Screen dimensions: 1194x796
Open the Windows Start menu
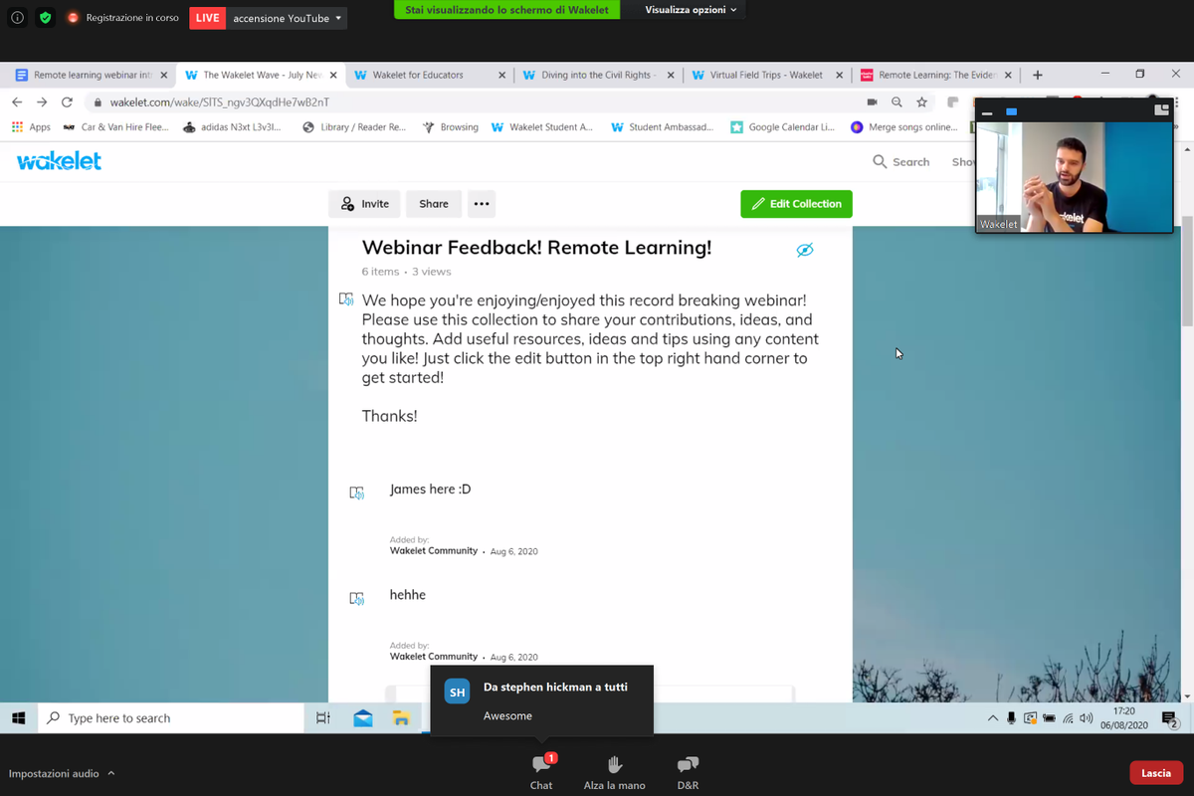pyautogui.click(x=18, y=717)
